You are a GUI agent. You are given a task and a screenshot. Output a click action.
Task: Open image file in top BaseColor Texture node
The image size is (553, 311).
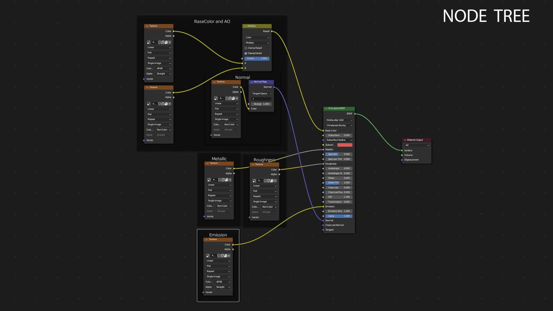[166, 42]
